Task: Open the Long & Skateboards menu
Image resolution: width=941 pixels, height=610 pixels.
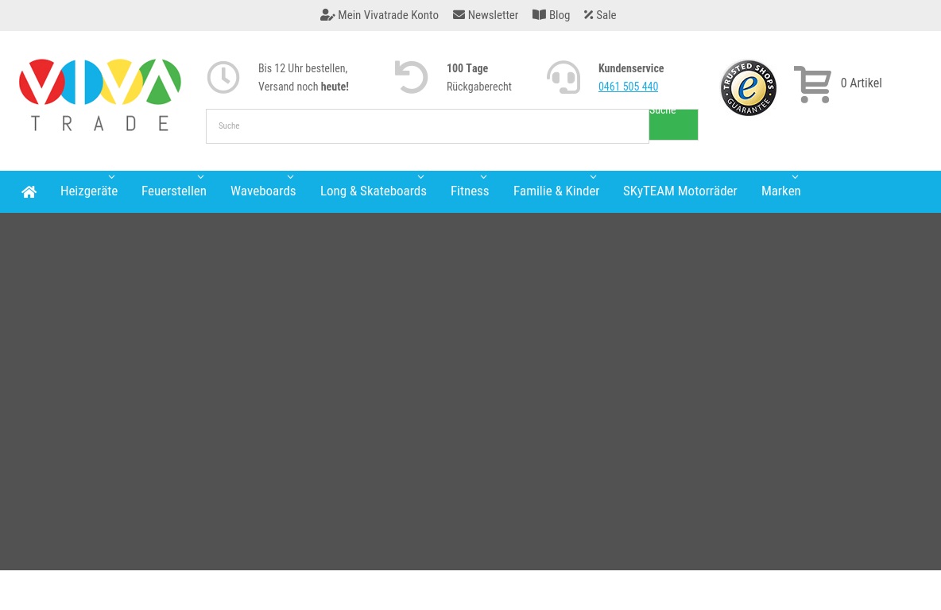Action: pyautogui.click(x=374, y=191)
